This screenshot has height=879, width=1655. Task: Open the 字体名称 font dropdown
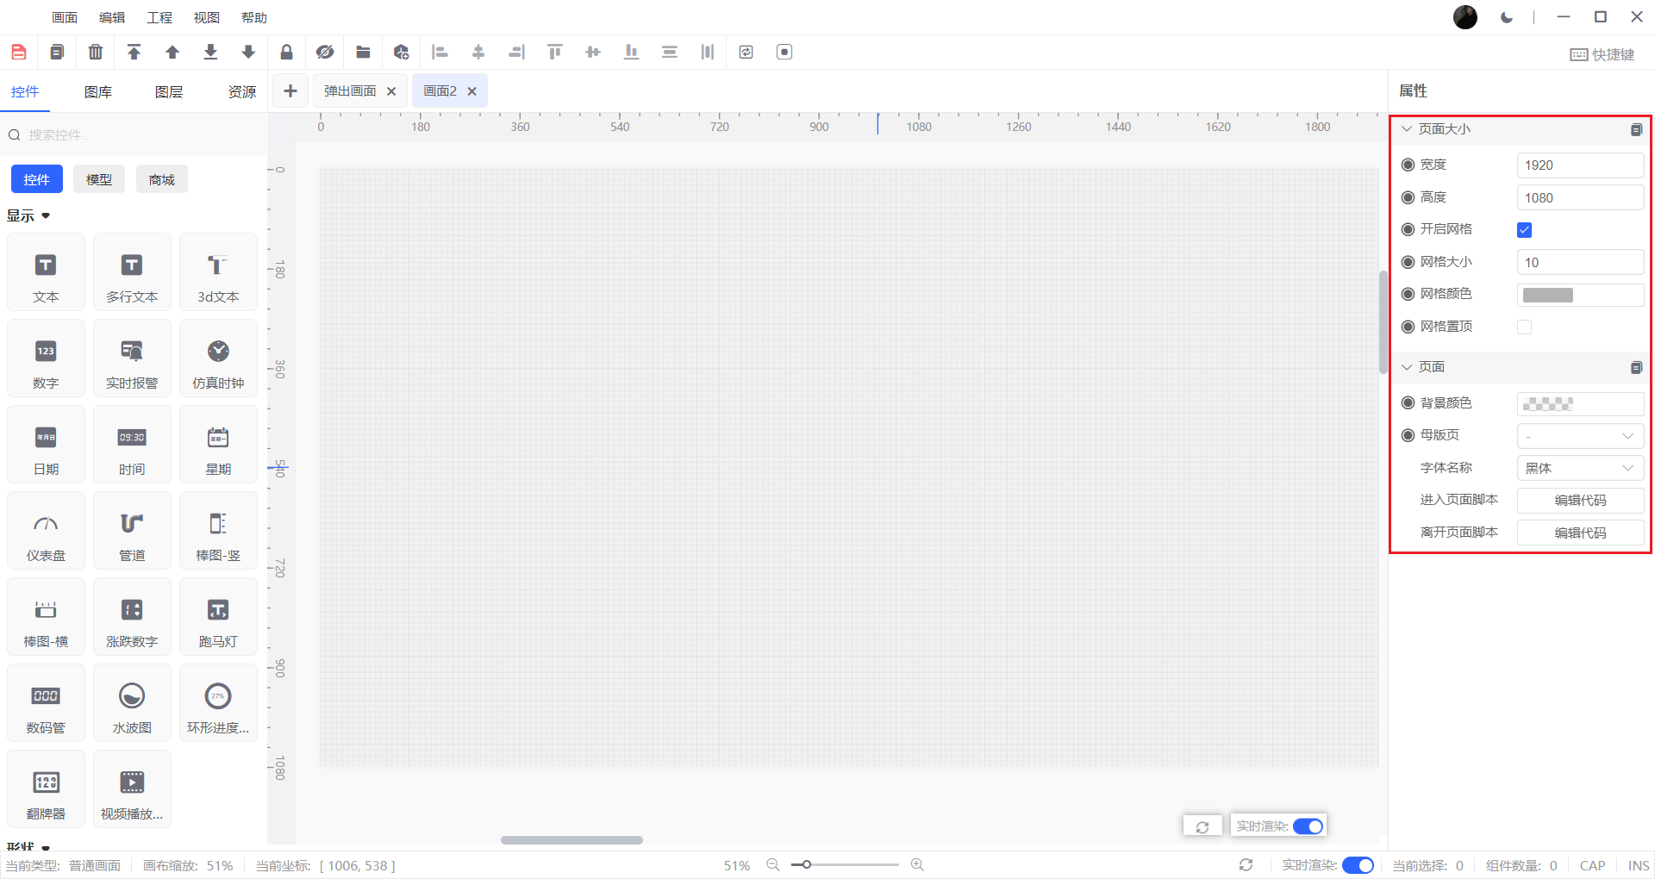click(1579, 468)
